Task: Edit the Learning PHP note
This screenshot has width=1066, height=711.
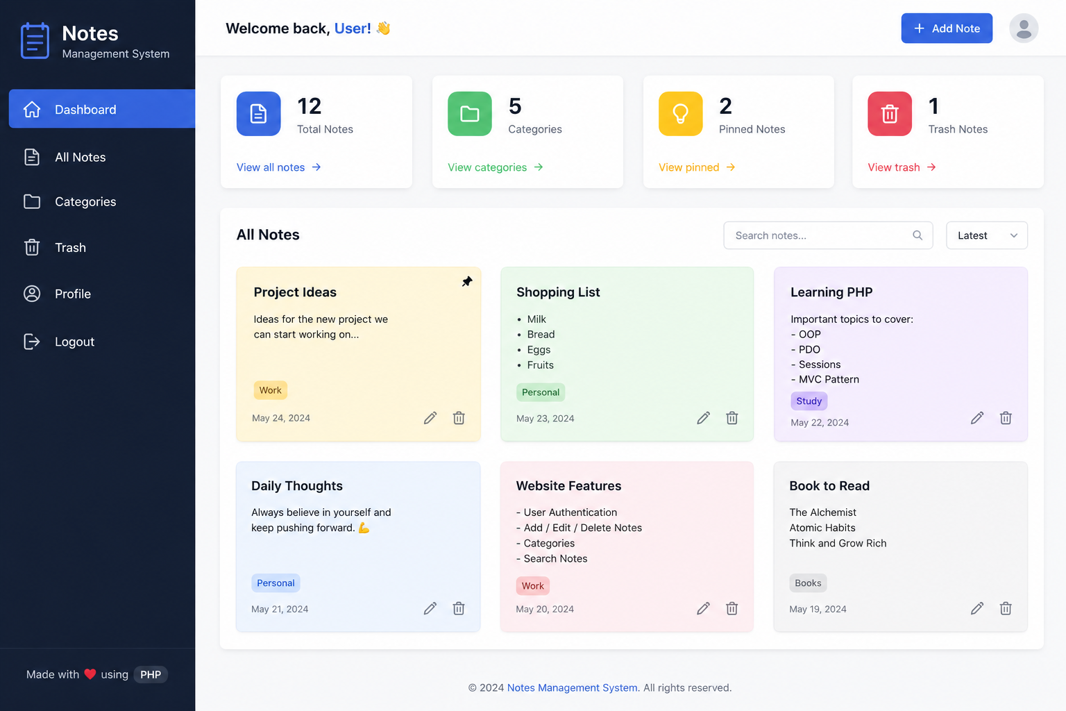Action: pyautogui.click(x=977, y=418)
